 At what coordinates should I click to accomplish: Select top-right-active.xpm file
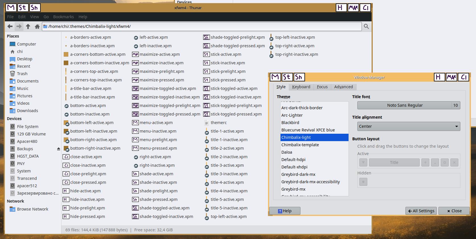[x=295, y=46]
